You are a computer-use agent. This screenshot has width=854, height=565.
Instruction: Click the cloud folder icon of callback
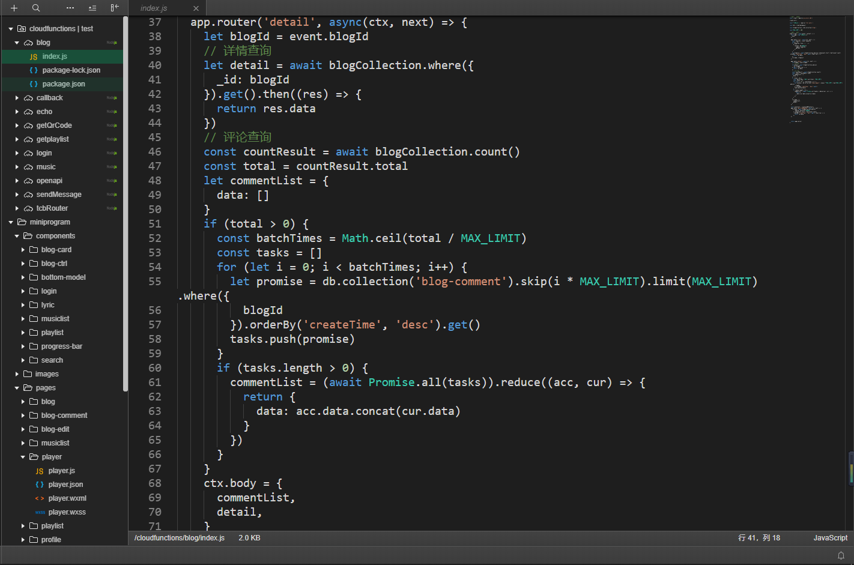pos(28,98)
